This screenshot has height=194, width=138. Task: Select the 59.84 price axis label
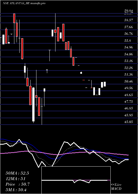coord(129,11)
